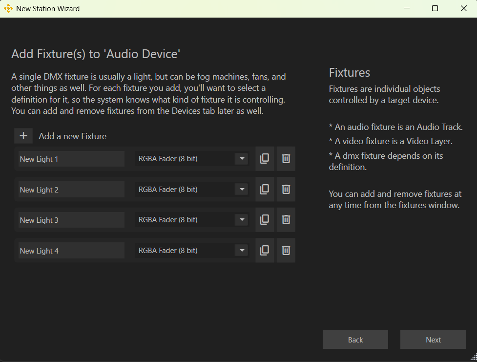Delete the New Light 3 fixture
Image resolution: width=477 pixels, height=362 pixels.
coord(286,220)
